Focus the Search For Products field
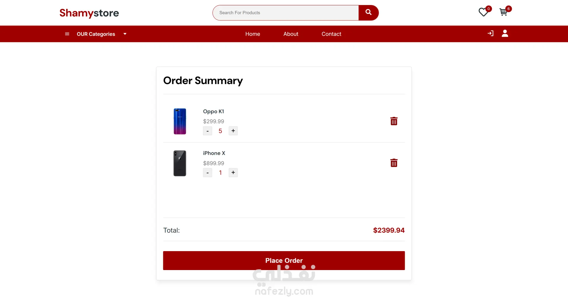Screen dimensions: 568x297 tap(285, 13)
